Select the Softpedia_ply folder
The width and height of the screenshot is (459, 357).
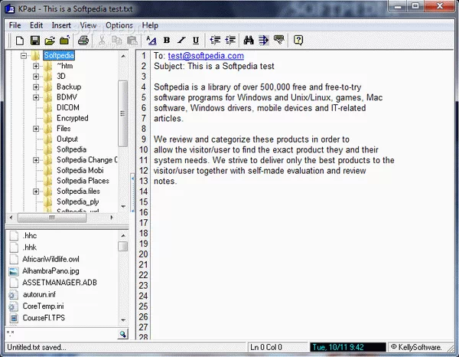point(77,201)
